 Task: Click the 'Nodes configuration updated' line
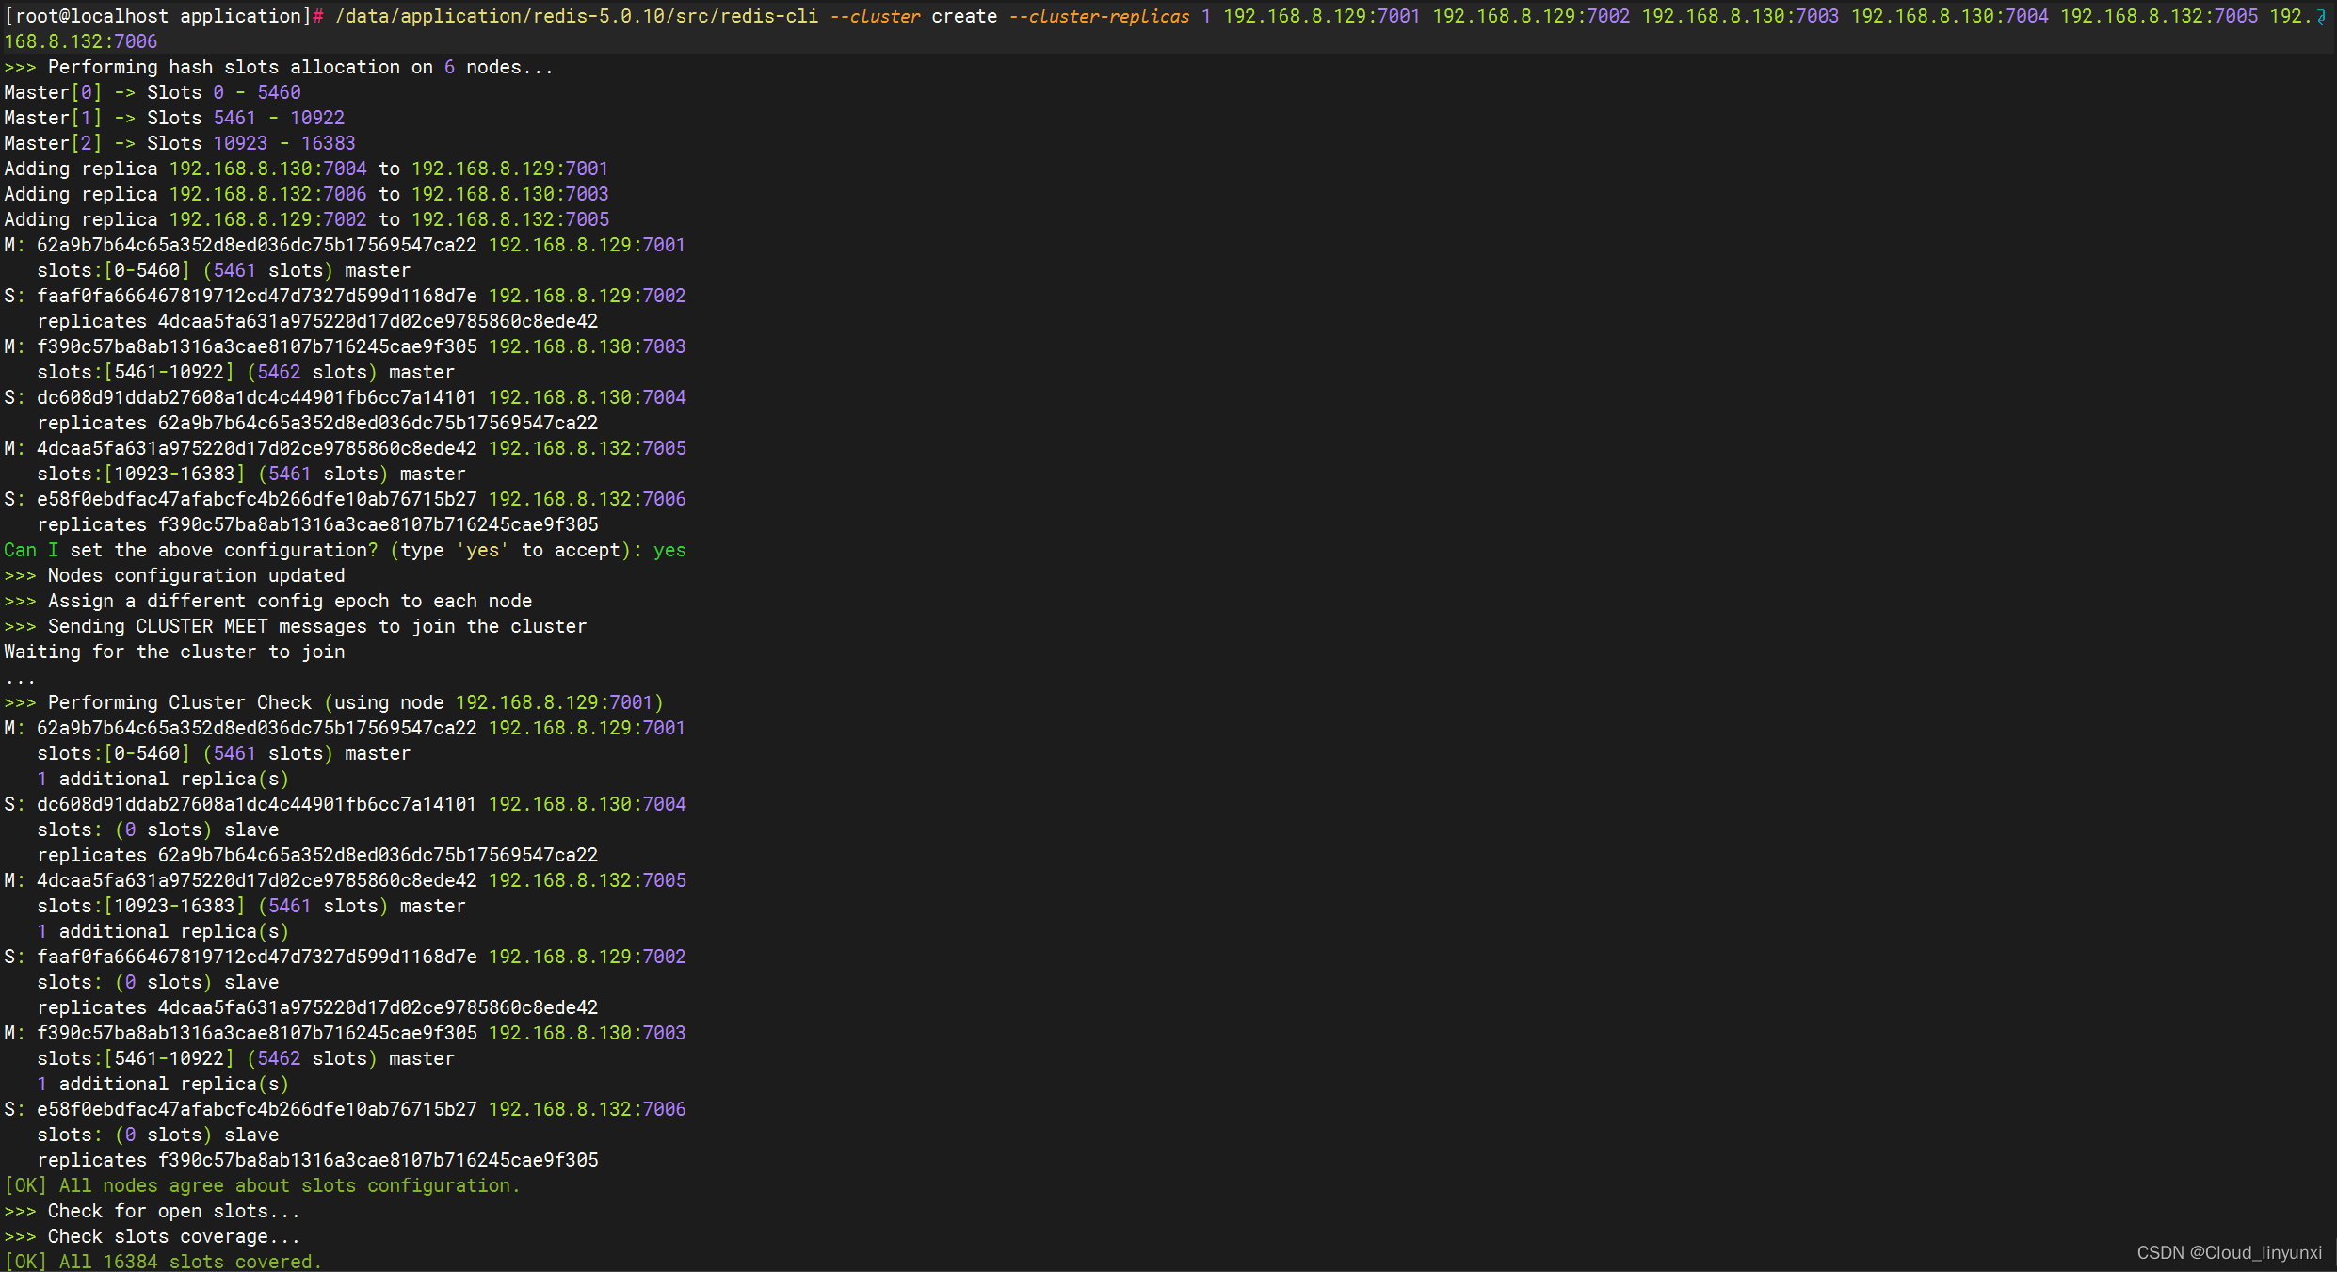pos(174,575)
